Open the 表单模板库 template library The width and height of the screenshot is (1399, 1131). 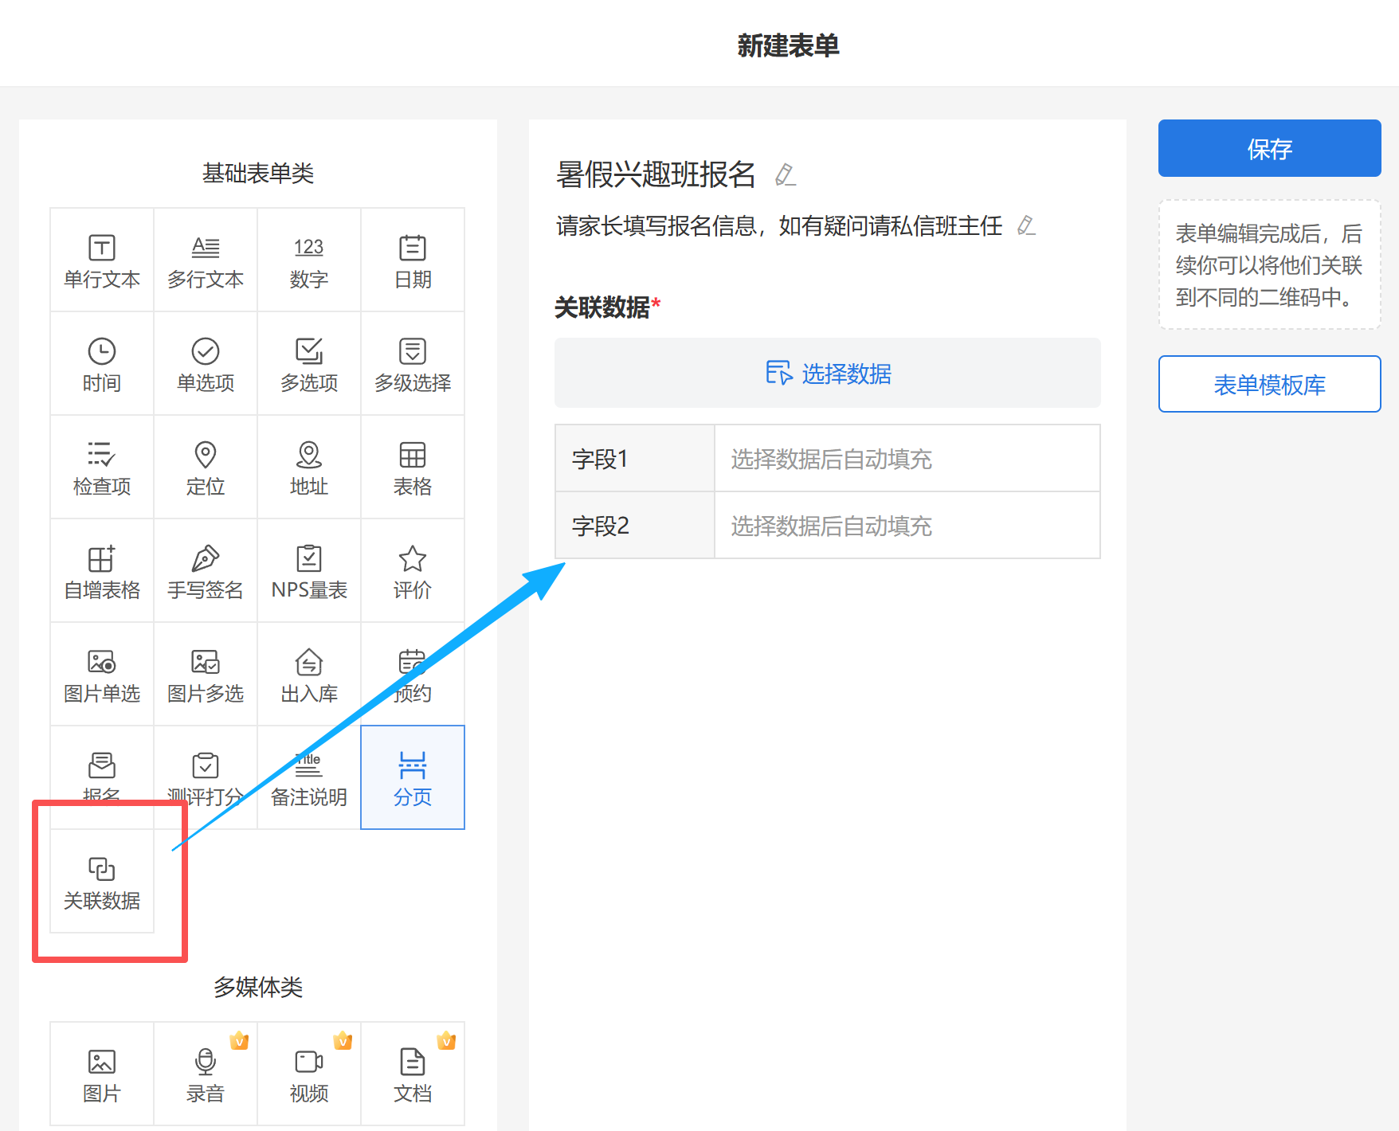pos(1269,384)
